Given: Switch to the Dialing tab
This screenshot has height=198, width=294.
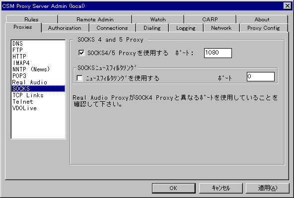Looking at the screenshot, I should 152,28.
